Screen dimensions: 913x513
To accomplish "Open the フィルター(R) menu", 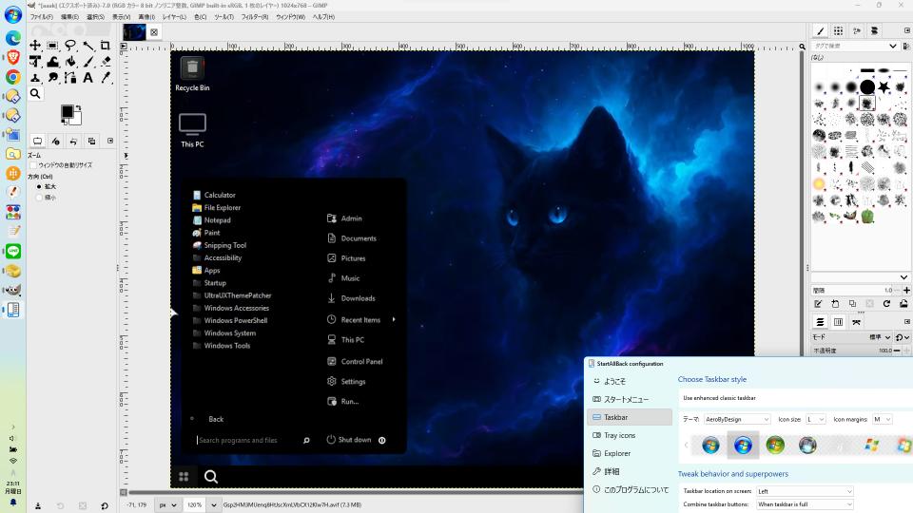I will tap(255, 17).
